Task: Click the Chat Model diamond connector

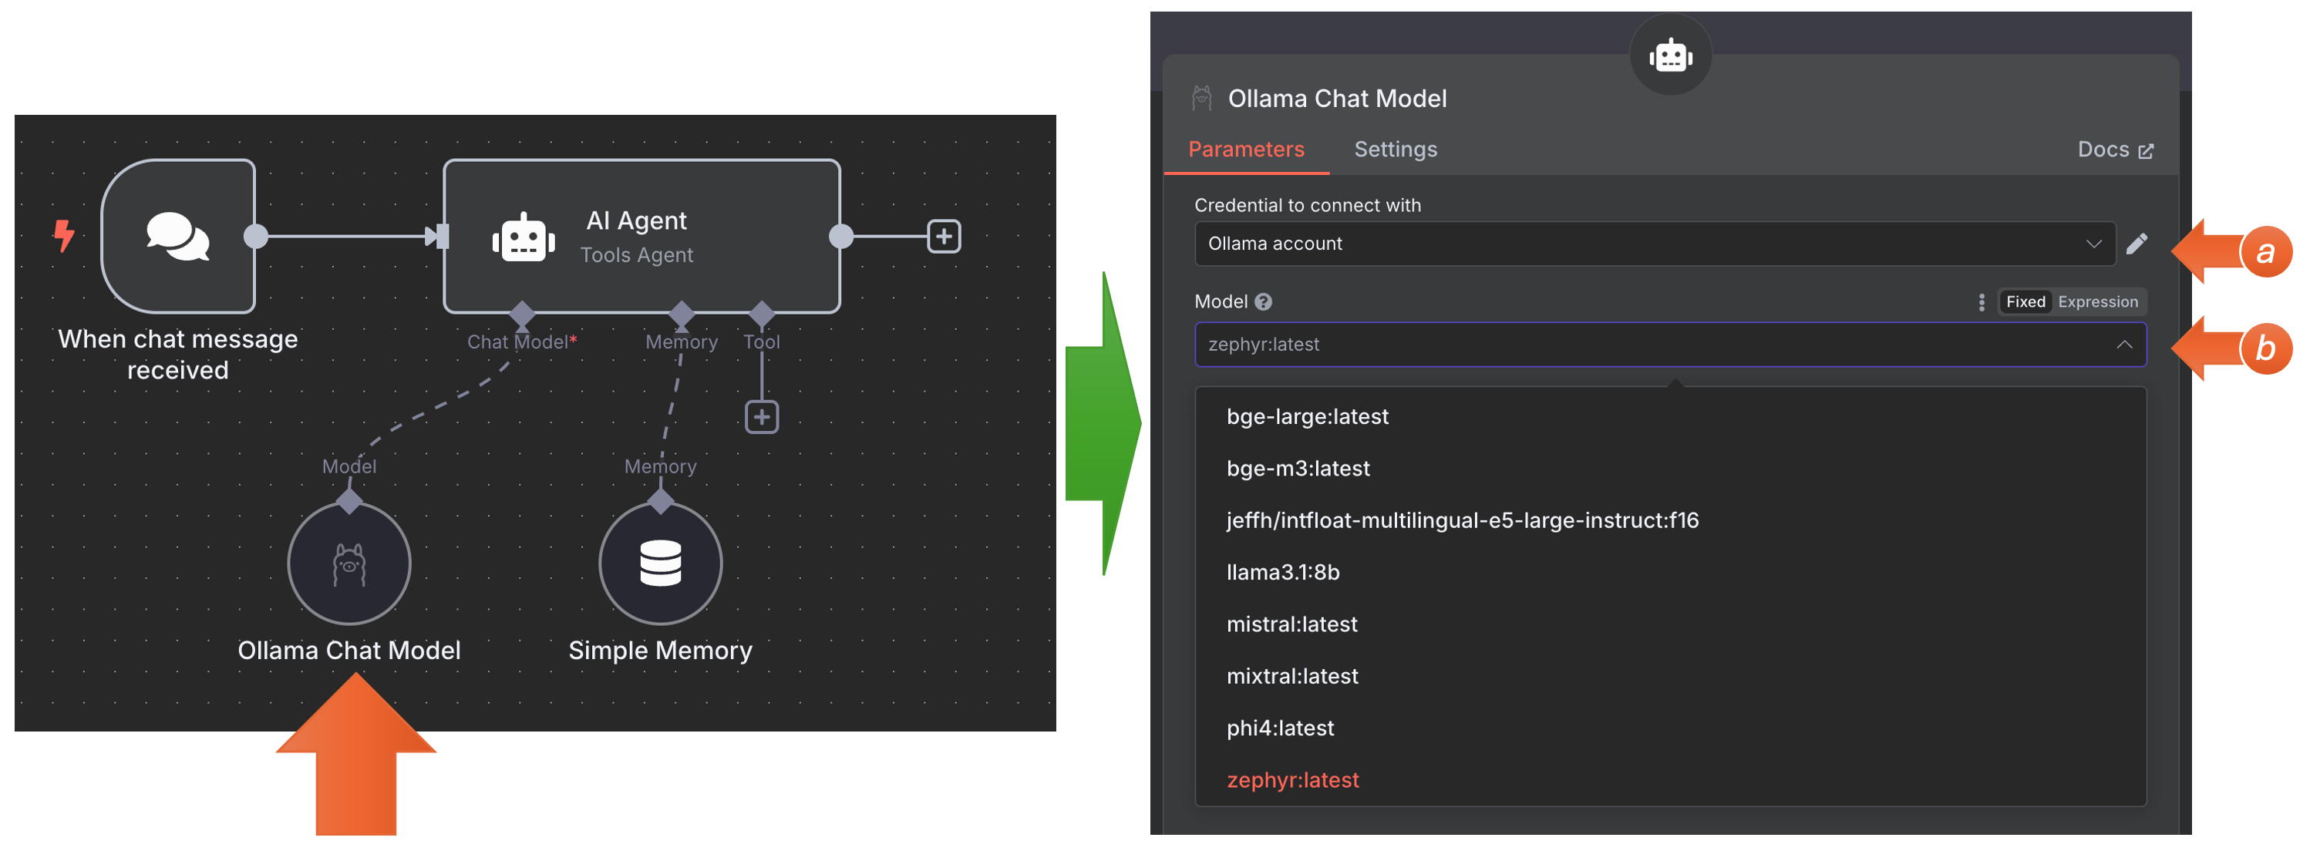Action: click(522, 314)
